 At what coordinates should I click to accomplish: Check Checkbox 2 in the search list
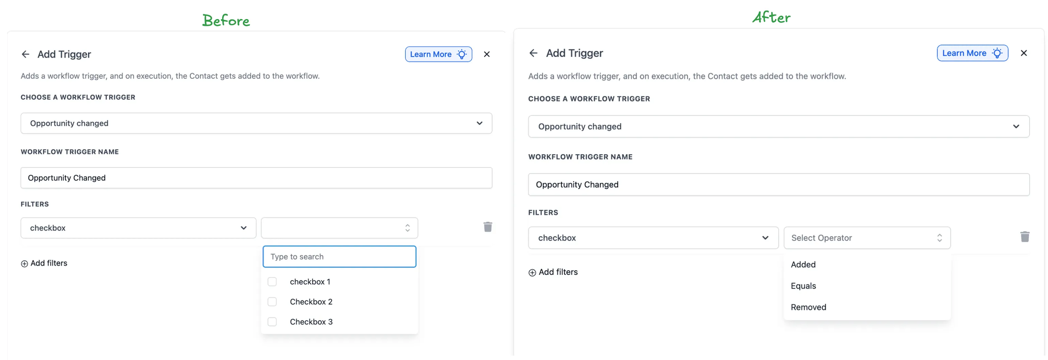tap(272, 301)
